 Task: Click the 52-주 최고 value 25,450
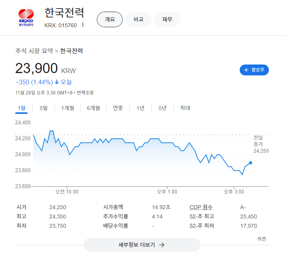point(248,216)
